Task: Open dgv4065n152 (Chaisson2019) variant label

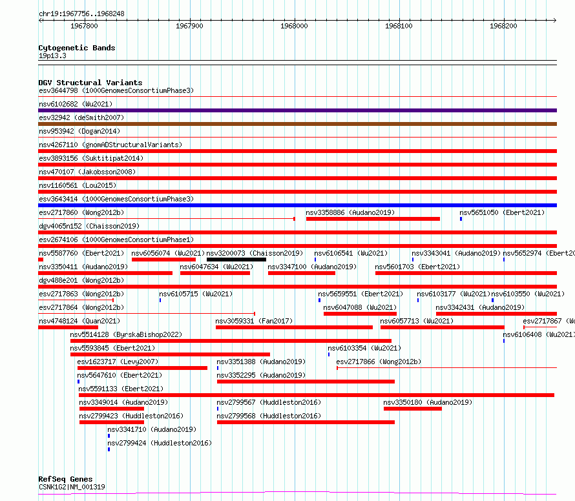Action: pyautogui.click(x=89, y=226)
